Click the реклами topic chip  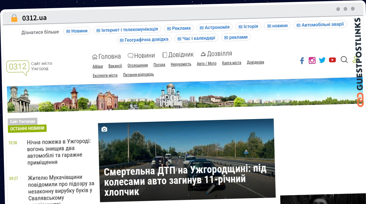click(x=236, y=37)
